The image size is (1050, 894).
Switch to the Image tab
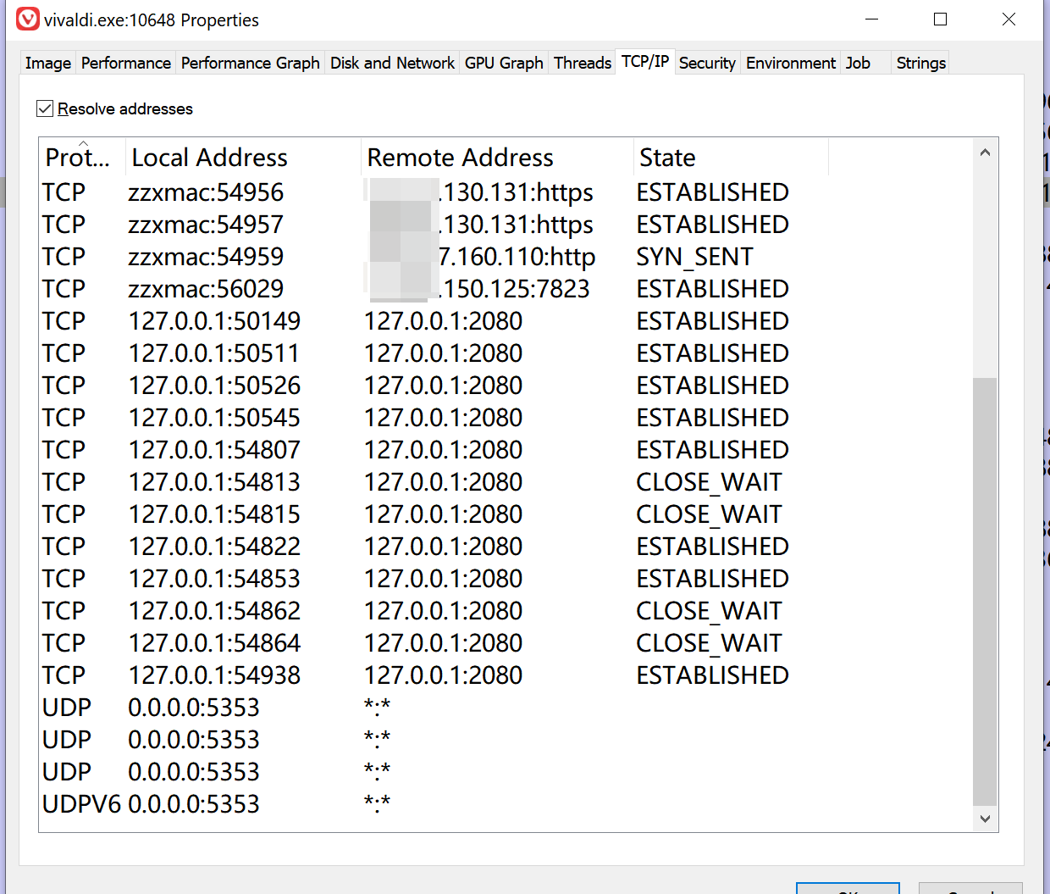click(x=48, y=63)
